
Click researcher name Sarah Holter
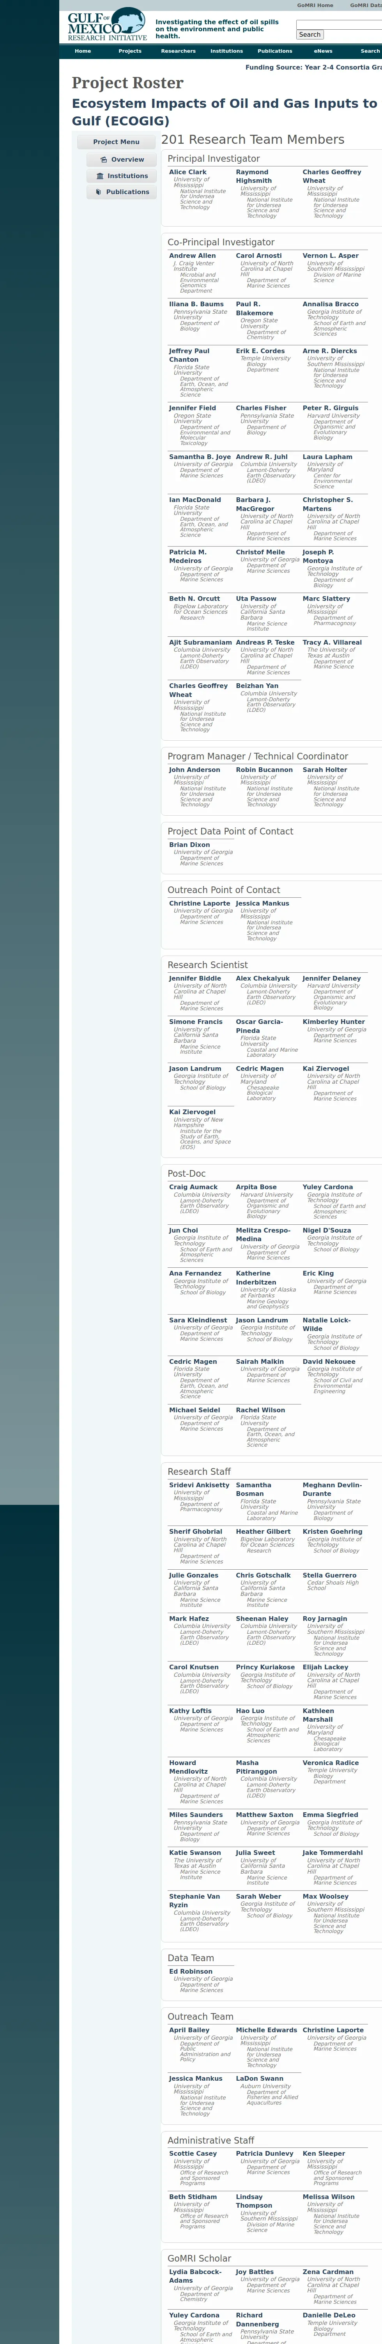(x=325, y=770)
